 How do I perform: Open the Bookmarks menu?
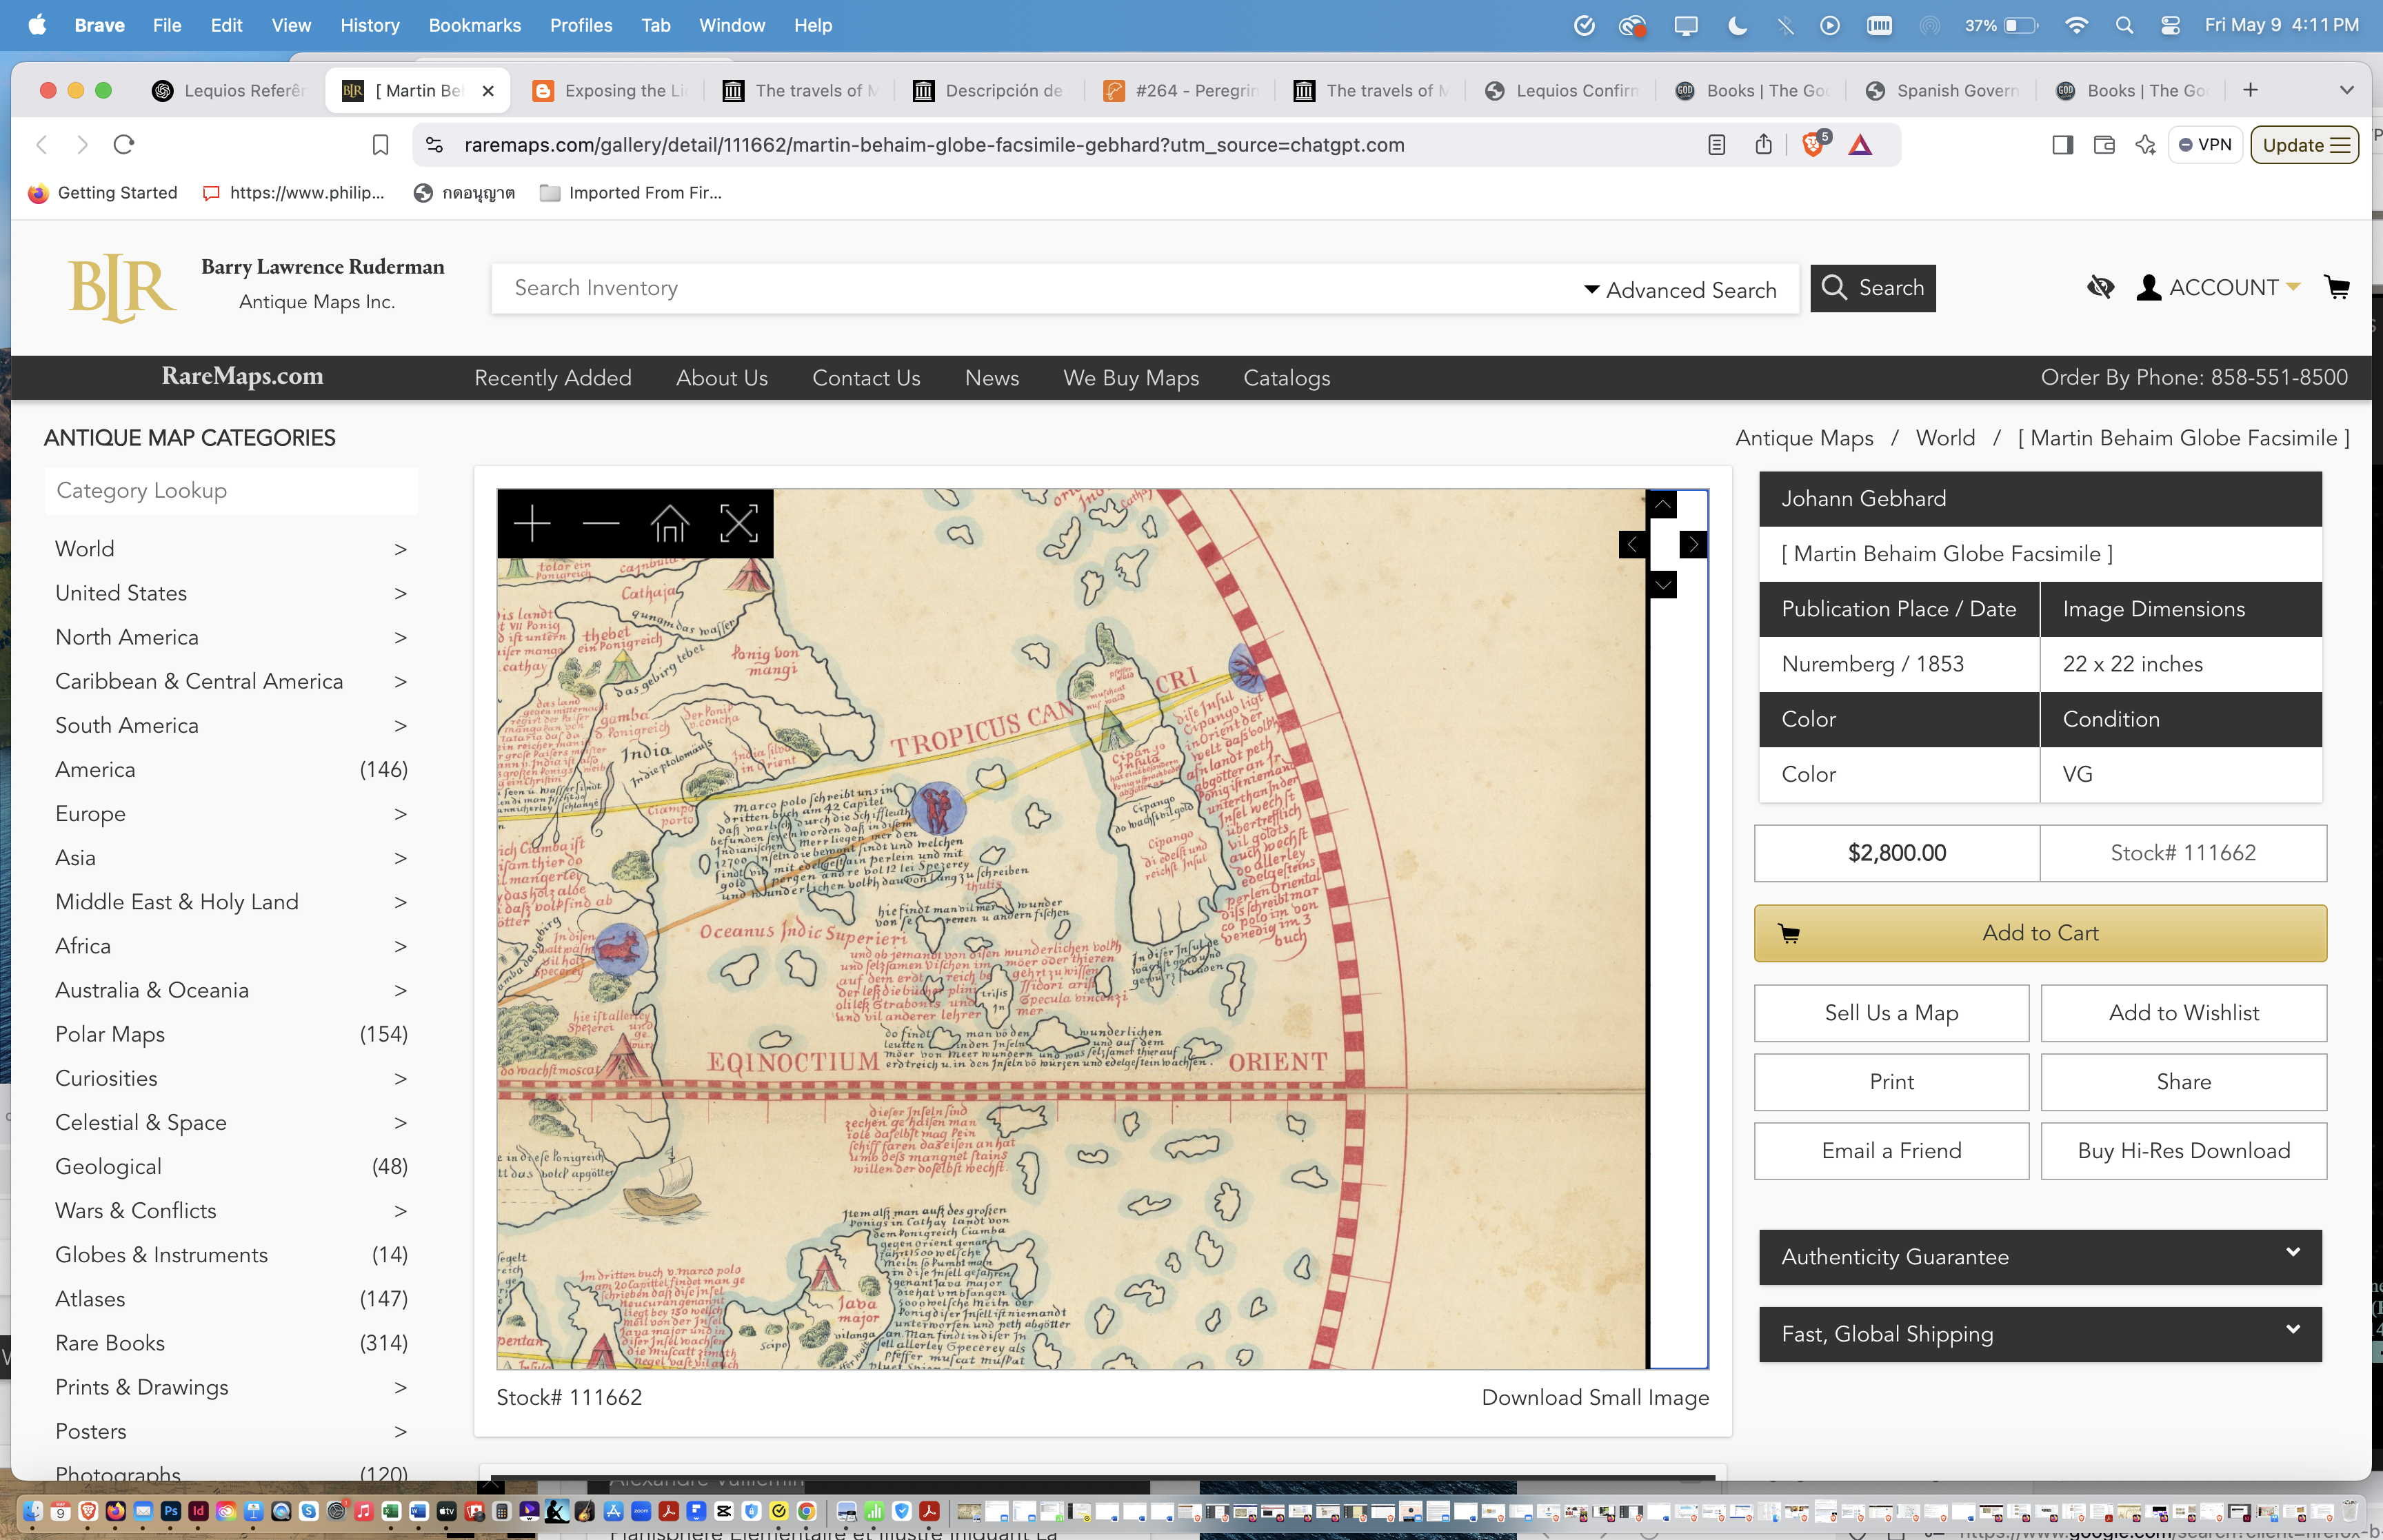pos(474,25)
